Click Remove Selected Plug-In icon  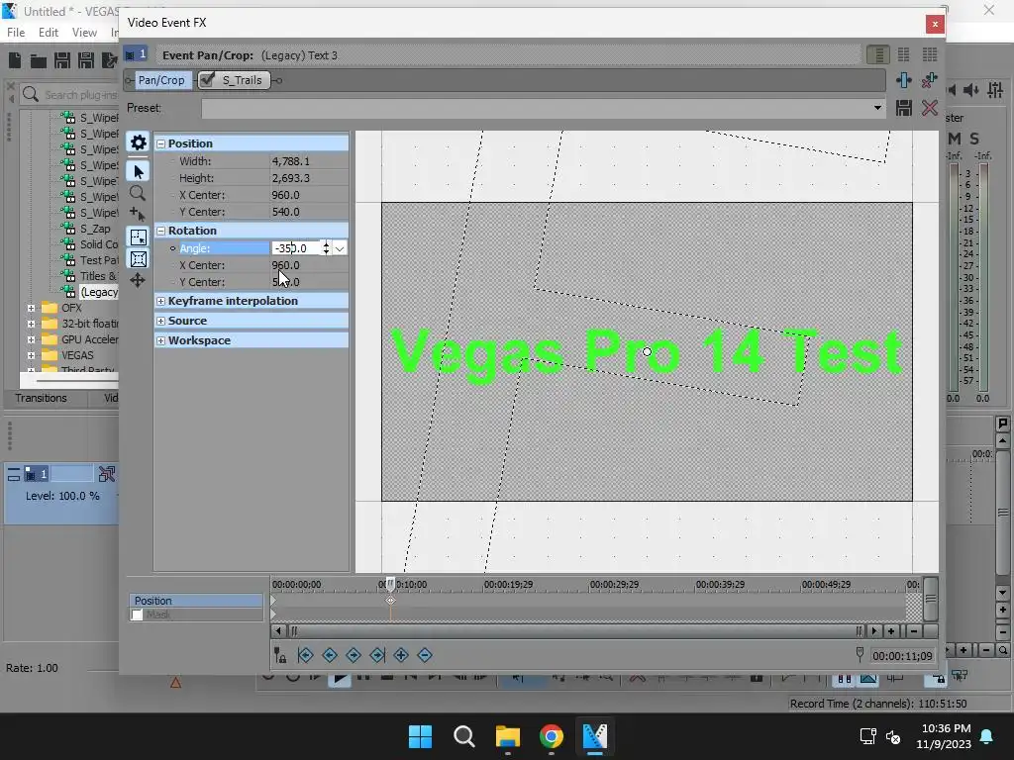point(929,80)
